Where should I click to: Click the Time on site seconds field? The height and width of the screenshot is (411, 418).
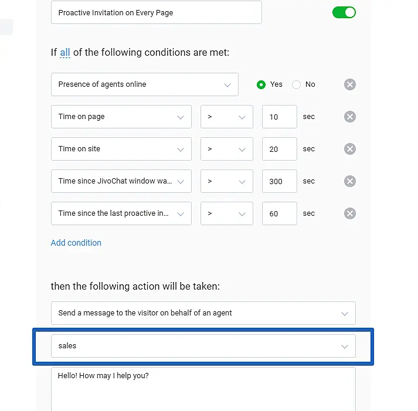click(279, 149)
